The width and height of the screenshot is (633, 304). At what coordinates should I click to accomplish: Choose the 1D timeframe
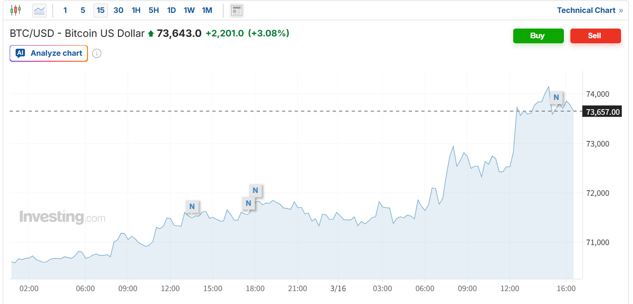click(x=171, y=10)
